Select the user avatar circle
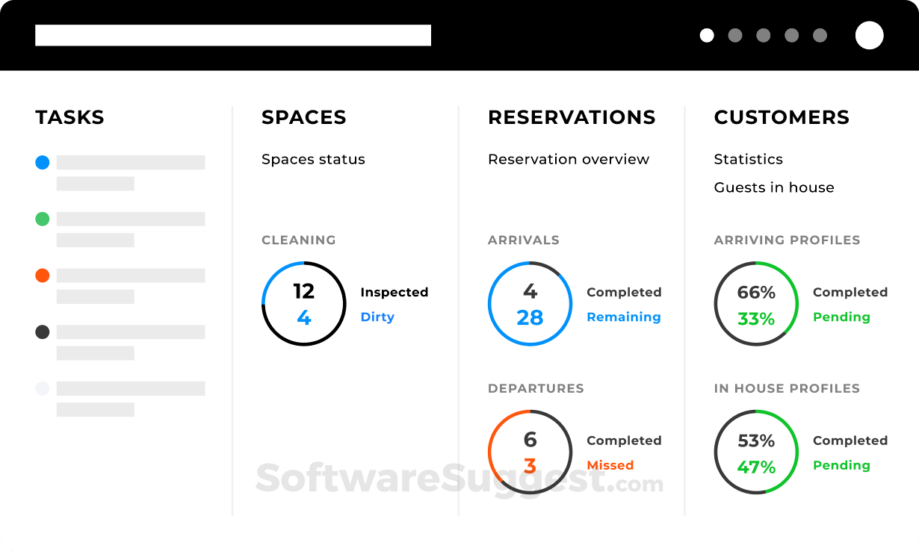This screenshot has height=551, width=919. point(869,35)
